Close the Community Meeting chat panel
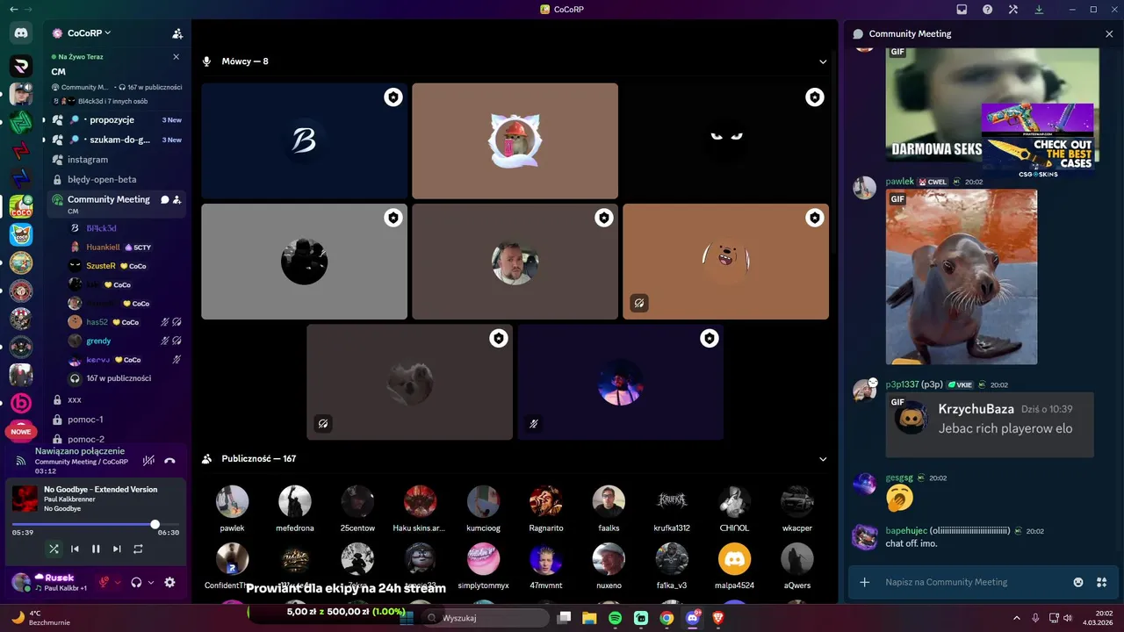The height and width of the screenshot is (632, 1124). pos(1109,33)
